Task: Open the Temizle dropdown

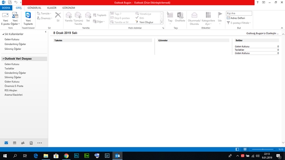Action: (44, 13)
